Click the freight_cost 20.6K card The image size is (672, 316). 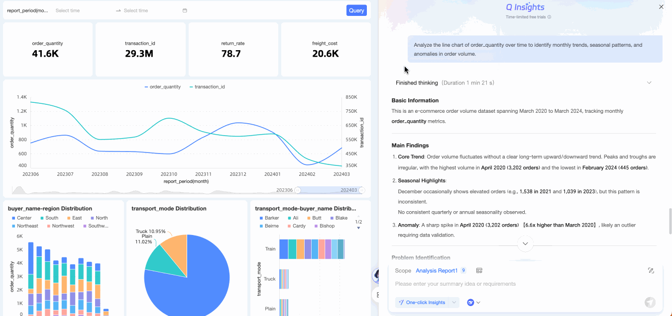click(x=326, y=48)
